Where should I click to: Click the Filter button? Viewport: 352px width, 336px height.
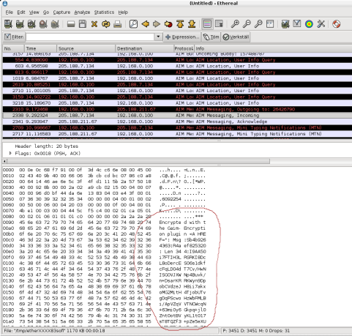(14, 37)
